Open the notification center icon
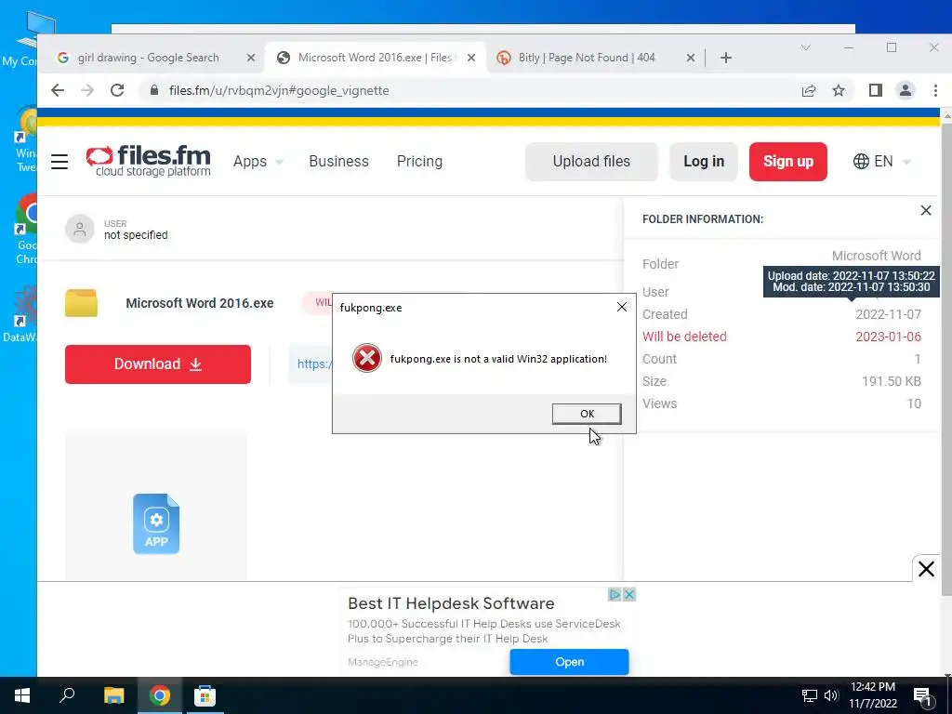Image resolution: width=952 pixels, height=714 pixels. 922,695
